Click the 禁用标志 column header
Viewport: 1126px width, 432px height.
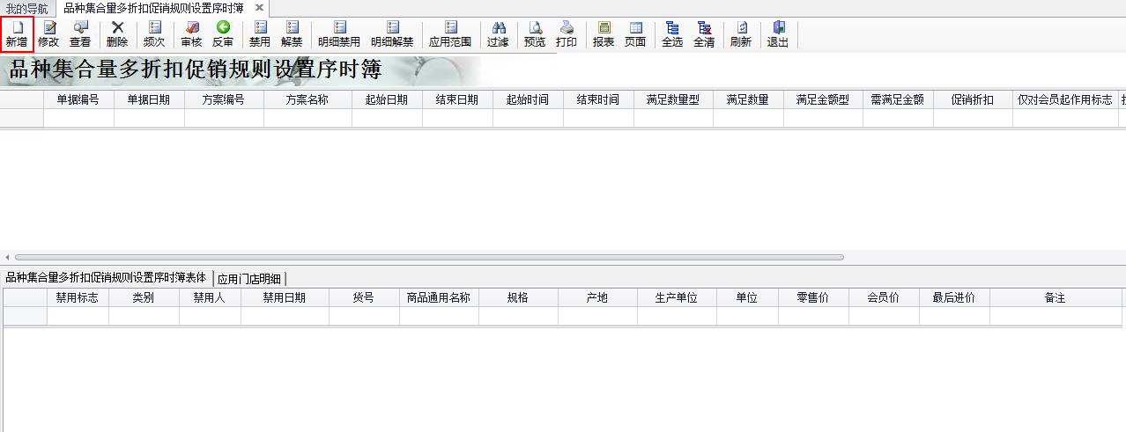(x=78, y=297)
